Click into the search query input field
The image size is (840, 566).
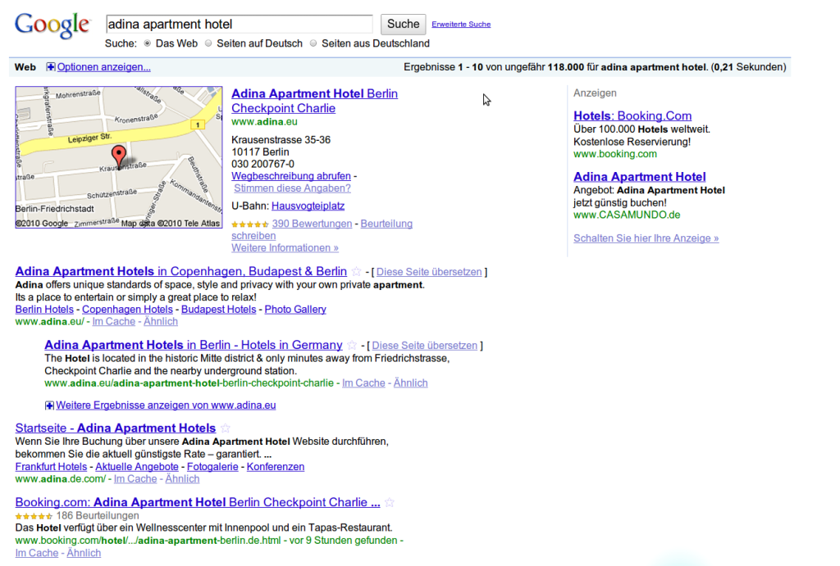[x=240, y=24]
